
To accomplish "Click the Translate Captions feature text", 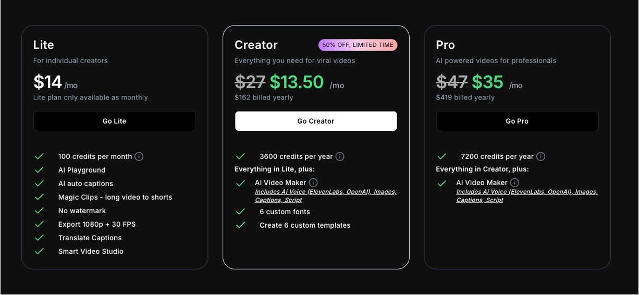I will click(x=90, y=238).
